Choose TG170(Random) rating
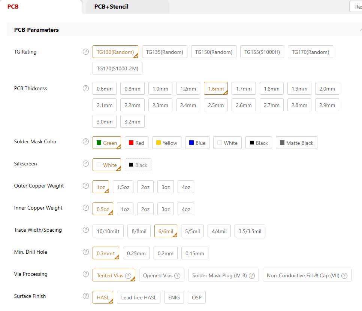The width and height of the screenshot is (362, 311). [x=311, y=52]
